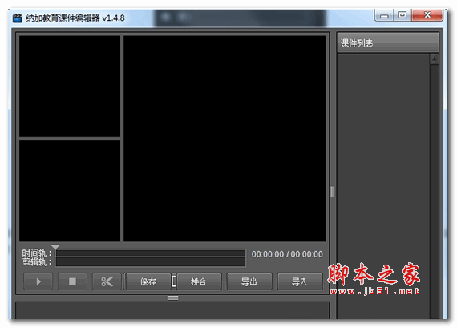Click the 拼合 merge button
Viewport: 457px width, 328px height.
tap(199, 281)
